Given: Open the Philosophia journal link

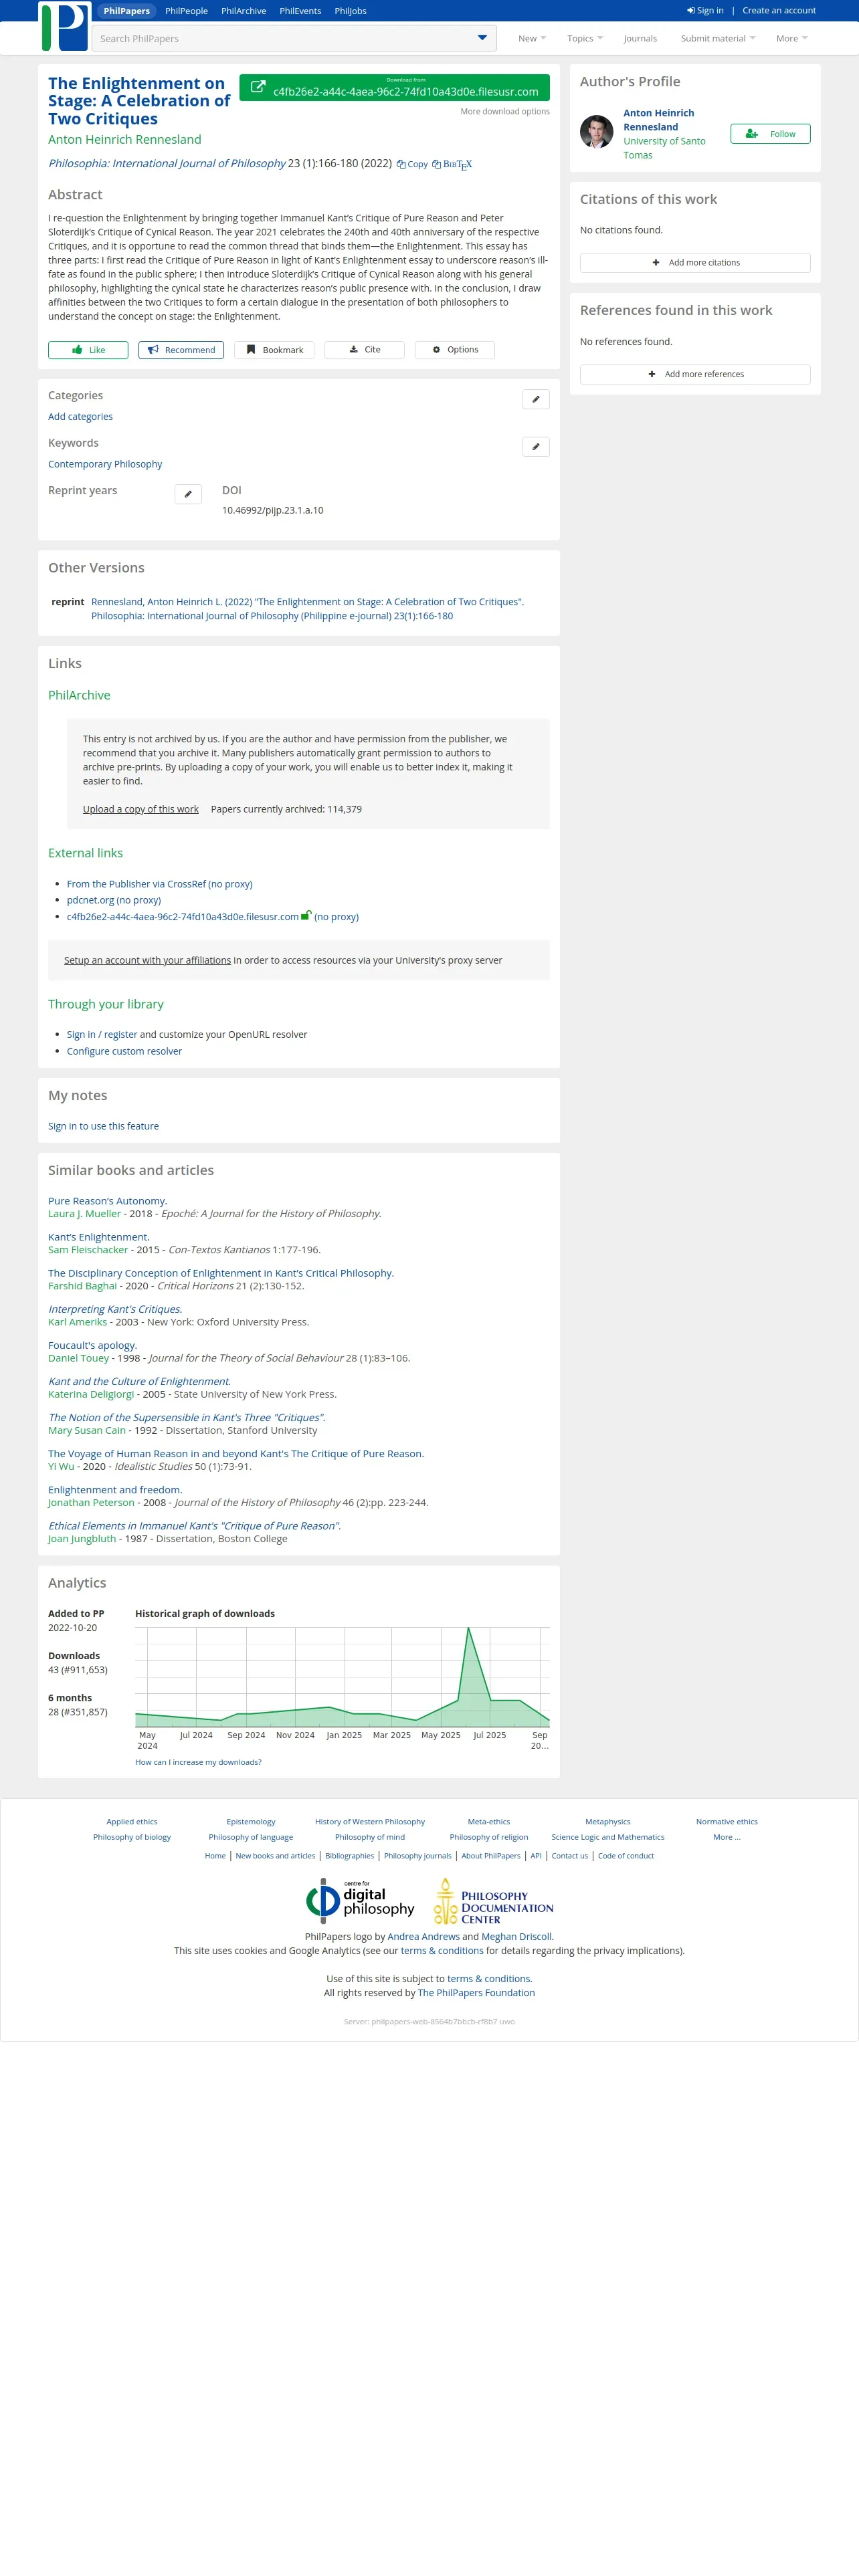Looking at the screenshot, I should coord(167,163).
